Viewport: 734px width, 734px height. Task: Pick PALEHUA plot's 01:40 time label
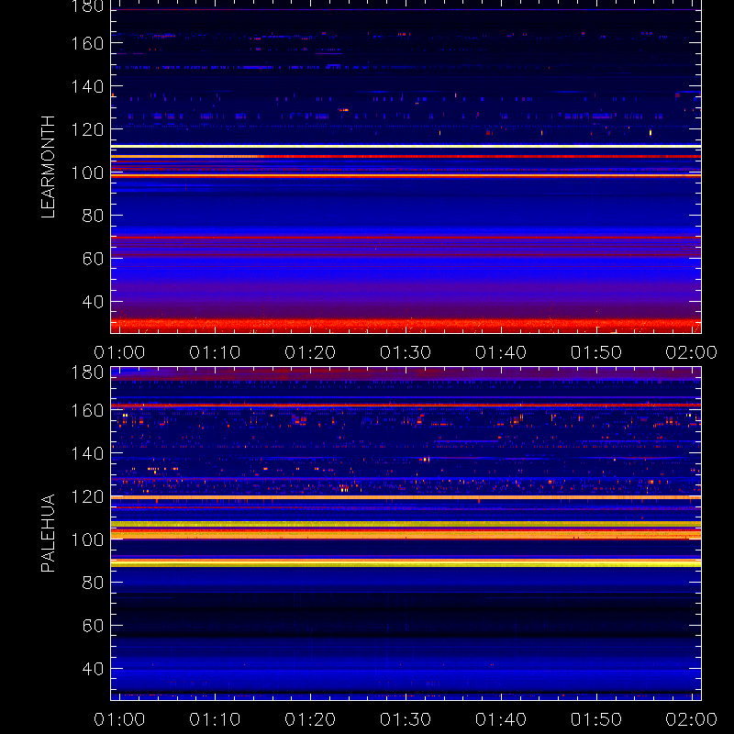click(501, 719)
